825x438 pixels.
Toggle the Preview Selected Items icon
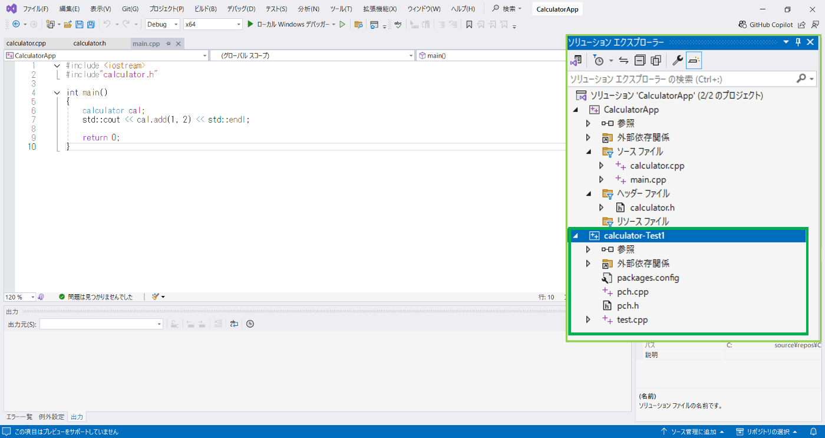click(694, 60)
